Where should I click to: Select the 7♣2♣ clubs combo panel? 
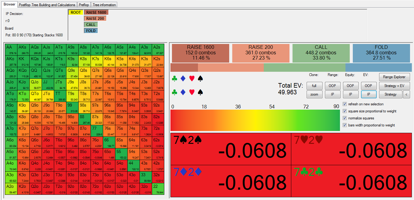click(352, 181)
